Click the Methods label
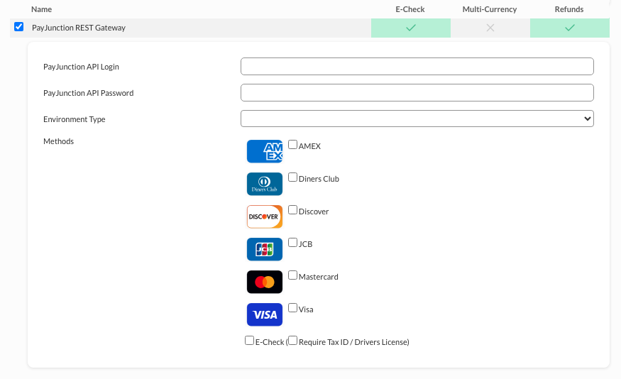Screen dimensions: 621x379 click(x=59, y=141)
